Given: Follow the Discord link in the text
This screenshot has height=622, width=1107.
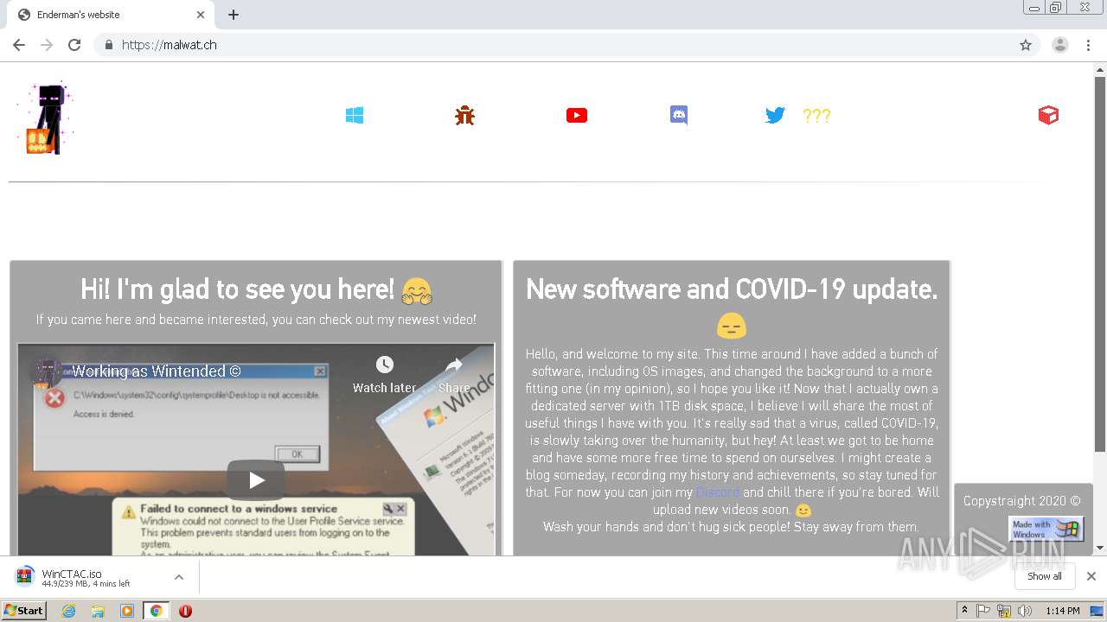Looking at the screenshot, I should [x=718, y=492].
